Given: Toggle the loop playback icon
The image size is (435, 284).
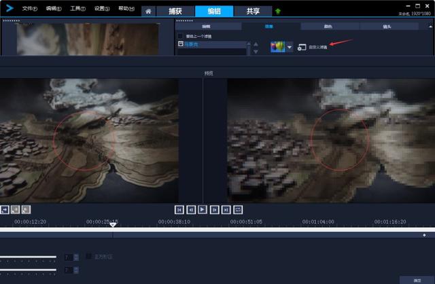Looking at the screenshot, I should tap(238, 210).
